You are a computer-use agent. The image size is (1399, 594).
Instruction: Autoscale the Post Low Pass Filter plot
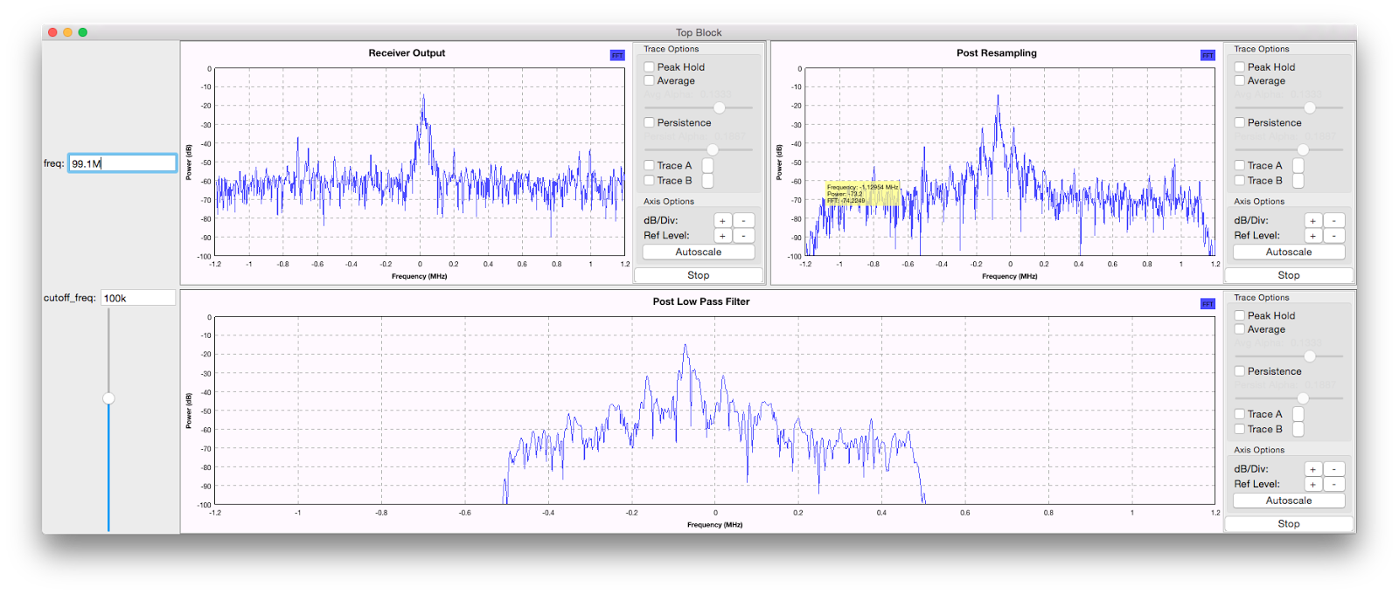click(x=1289, y=501)
